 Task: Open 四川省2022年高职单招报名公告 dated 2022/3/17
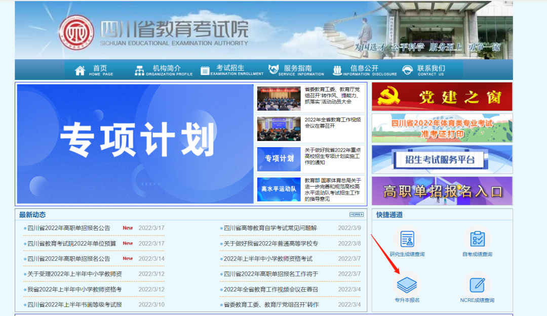point(69,228)
